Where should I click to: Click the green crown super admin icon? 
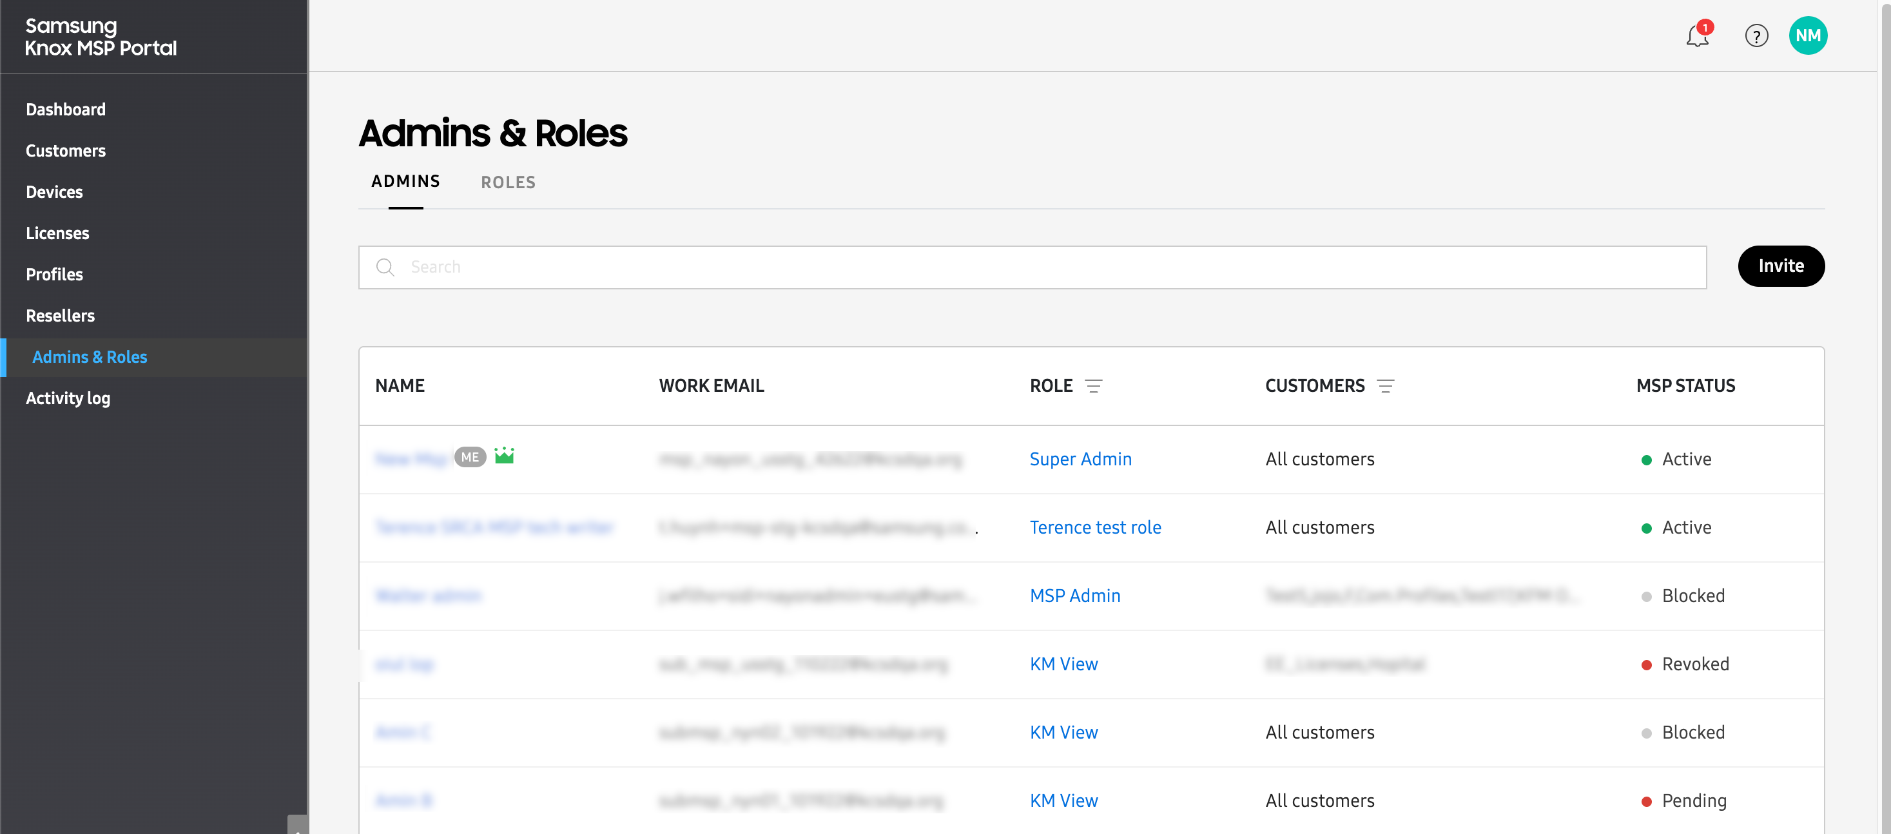504,456
